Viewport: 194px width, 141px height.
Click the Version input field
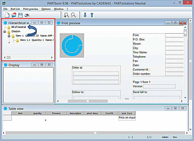pos(160,86)
